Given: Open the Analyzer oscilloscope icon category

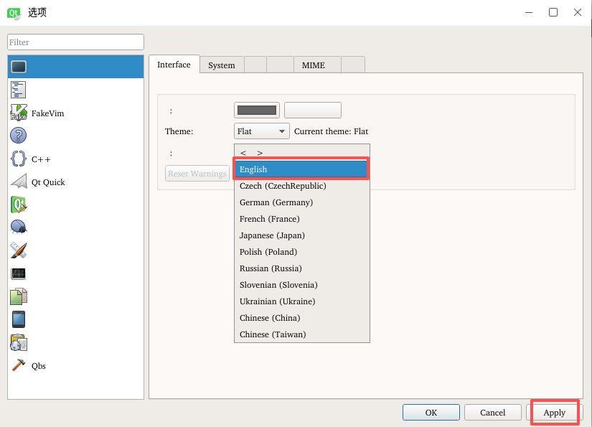Looking at the screenshot, I should 19,273.
